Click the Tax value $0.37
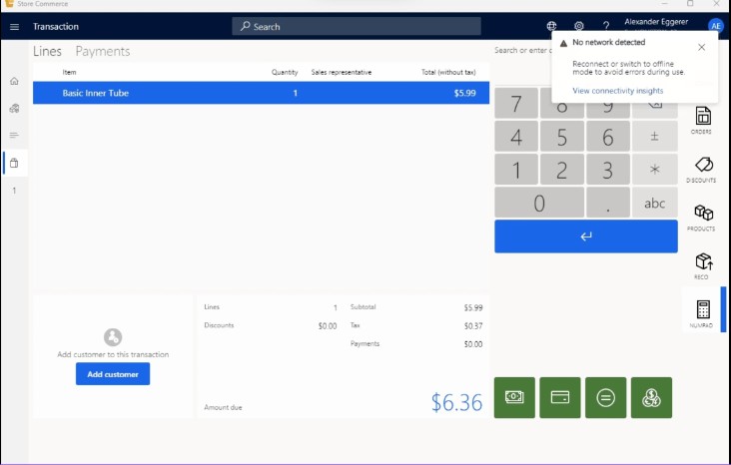The height and width of the screenshot is (465, 731). (473, 326)
